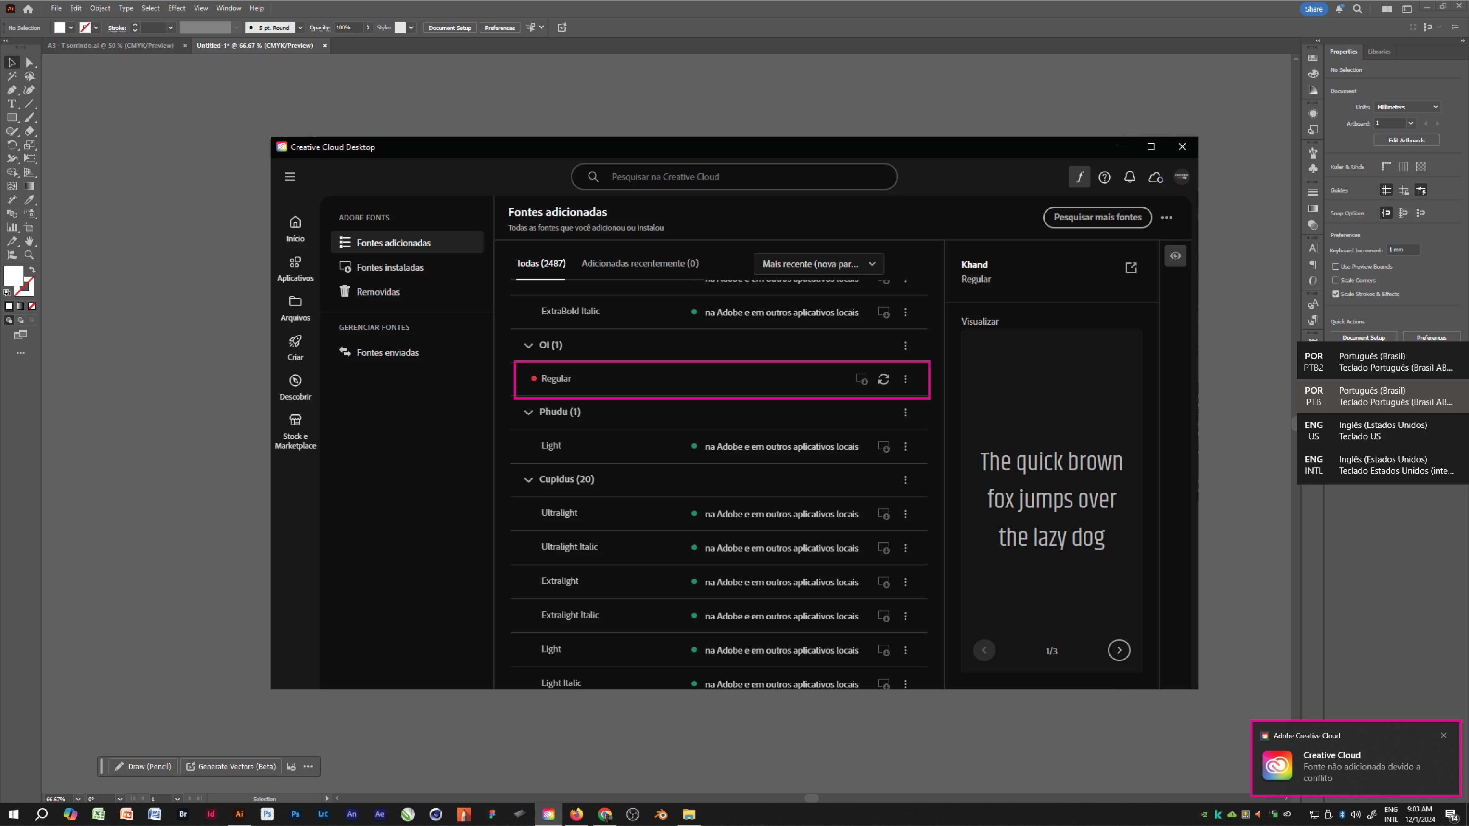Image resolution: width=1469 pixels, height=826 pixels.
Task: Open the Mais recente sort dropdown
Action: coord(818,264)
